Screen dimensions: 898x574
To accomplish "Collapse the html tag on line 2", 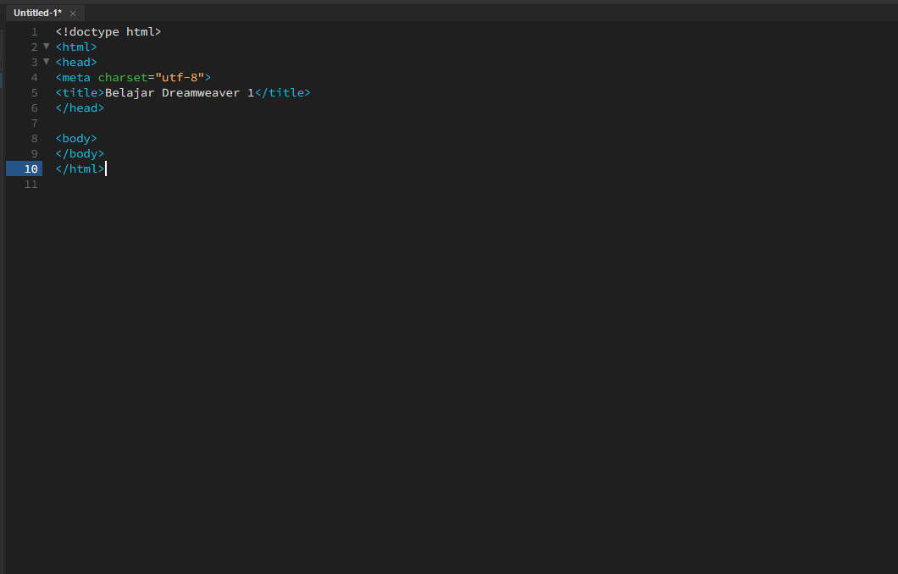I will pyautogui.click(x=47, y=47).
